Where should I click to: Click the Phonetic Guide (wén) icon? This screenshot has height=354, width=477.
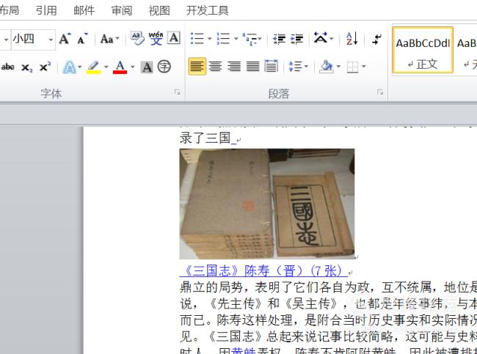click(x=156, y=39)
